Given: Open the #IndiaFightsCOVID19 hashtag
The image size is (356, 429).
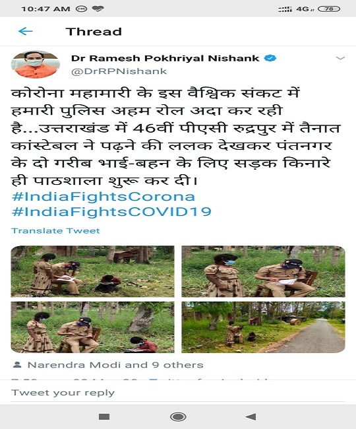Looking at the screenshot, I should coord(111,212).
